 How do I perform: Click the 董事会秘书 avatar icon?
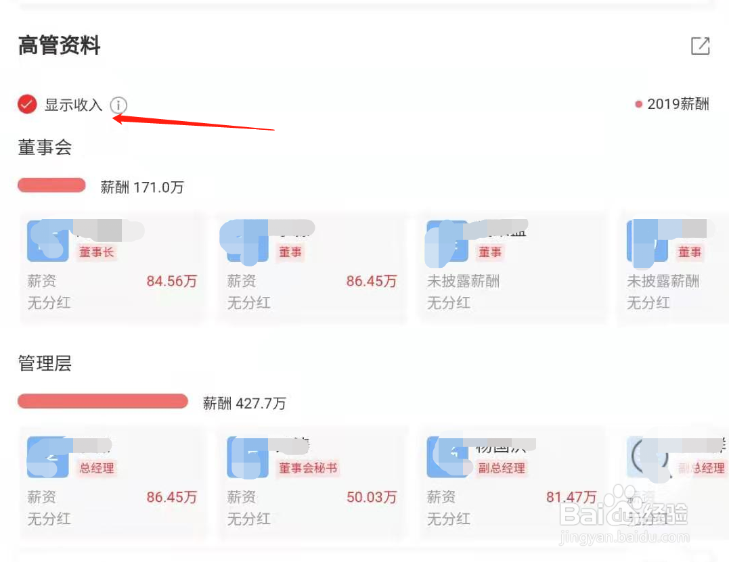(x=247, y=457)
